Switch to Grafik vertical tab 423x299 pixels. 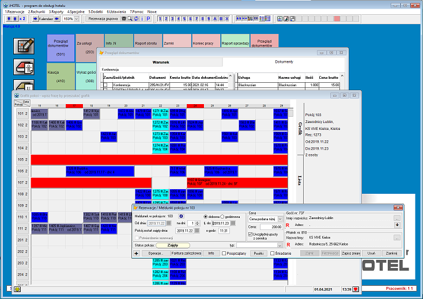[300, 129]
